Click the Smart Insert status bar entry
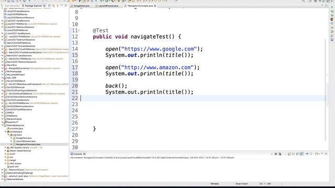The width and height of the screenshot is (335, 188). coord(242,184)
